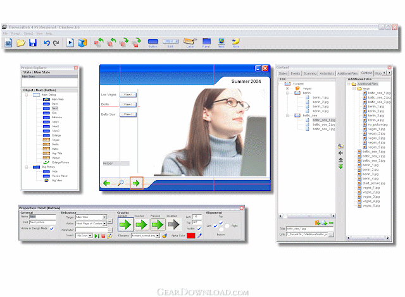The width and height of the screenshot is (405, 297).
Task: Click the View button beside Baltic Sea
Action: [x=128, y=114]
